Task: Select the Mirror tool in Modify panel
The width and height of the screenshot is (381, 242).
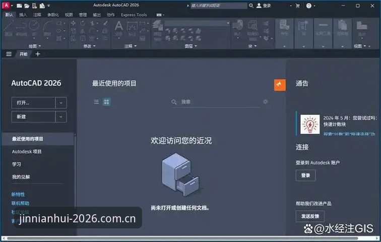Action: pyautogui.click(x=83, y=31)
